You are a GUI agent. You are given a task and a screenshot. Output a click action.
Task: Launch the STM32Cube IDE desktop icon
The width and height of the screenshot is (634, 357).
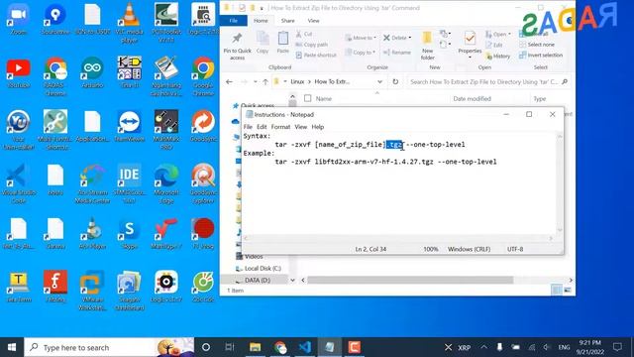pos(130,183)
